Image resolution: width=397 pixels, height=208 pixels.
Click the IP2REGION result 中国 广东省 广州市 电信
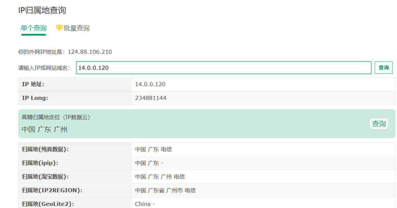click(x=165, y=191)
